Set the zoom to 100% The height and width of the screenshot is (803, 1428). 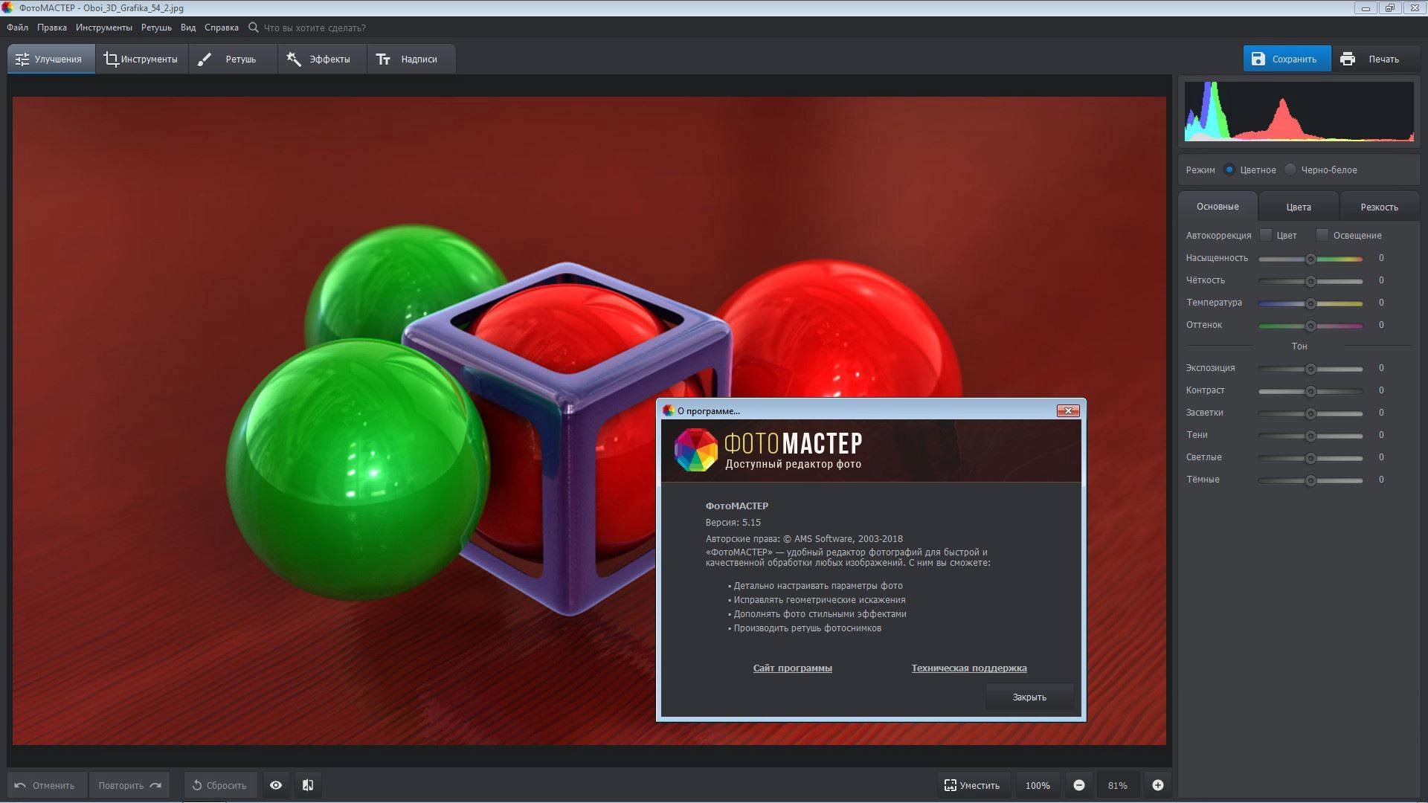click(1038, 785)
